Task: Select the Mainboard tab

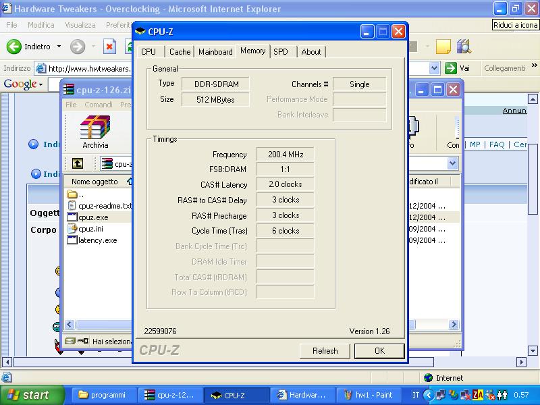Action: pos(215,52)
